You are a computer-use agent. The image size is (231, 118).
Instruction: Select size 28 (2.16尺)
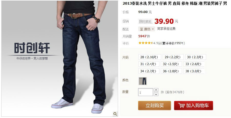point(150,57)
